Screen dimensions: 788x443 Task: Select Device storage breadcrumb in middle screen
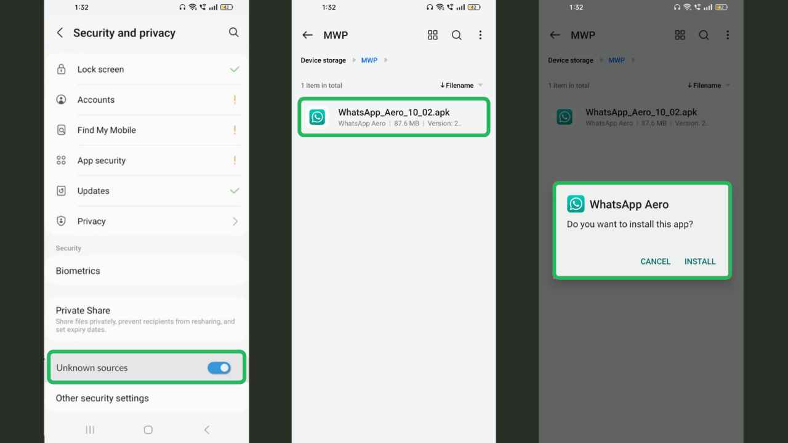pos(324,60)
